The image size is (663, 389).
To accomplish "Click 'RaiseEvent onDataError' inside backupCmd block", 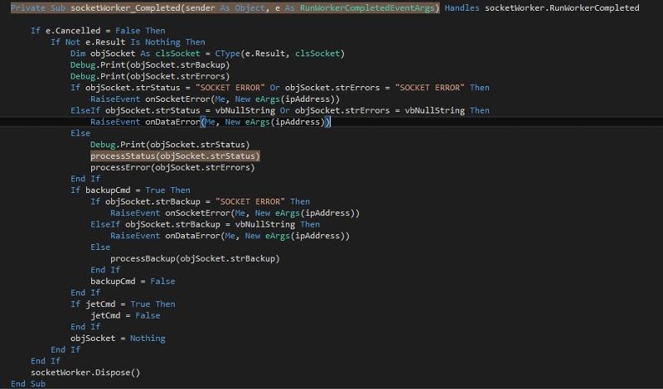I will 230,236.
